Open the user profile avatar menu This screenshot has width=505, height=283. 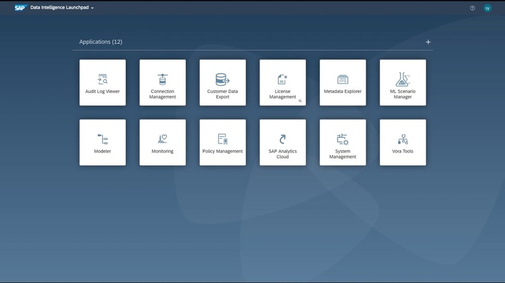(488, 8)
